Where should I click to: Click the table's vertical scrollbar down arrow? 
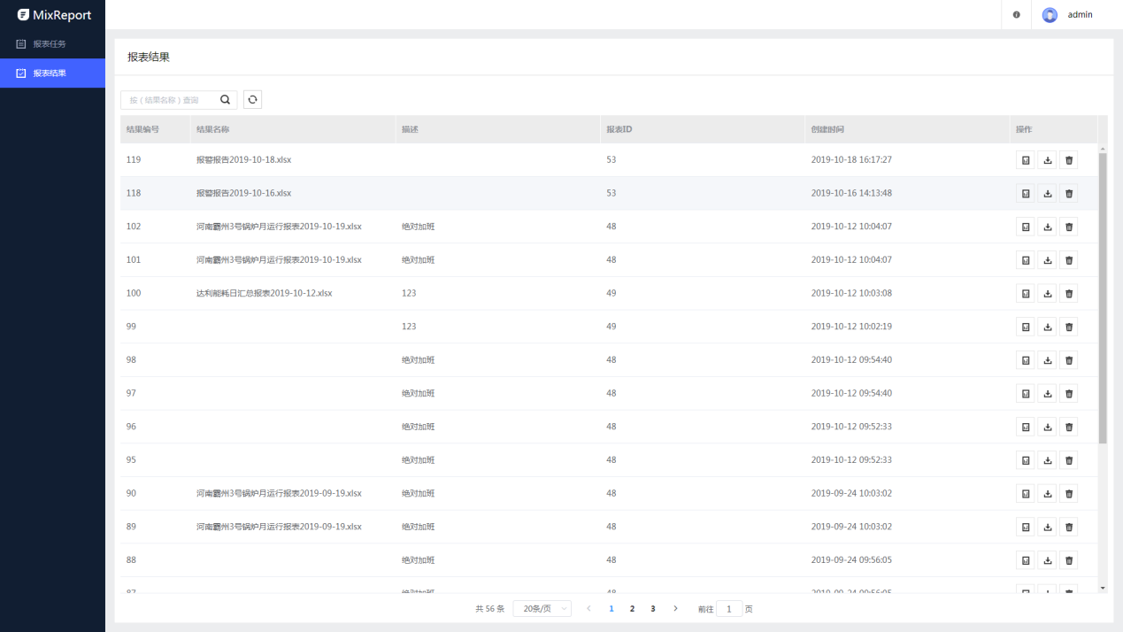click(1103, 588)
